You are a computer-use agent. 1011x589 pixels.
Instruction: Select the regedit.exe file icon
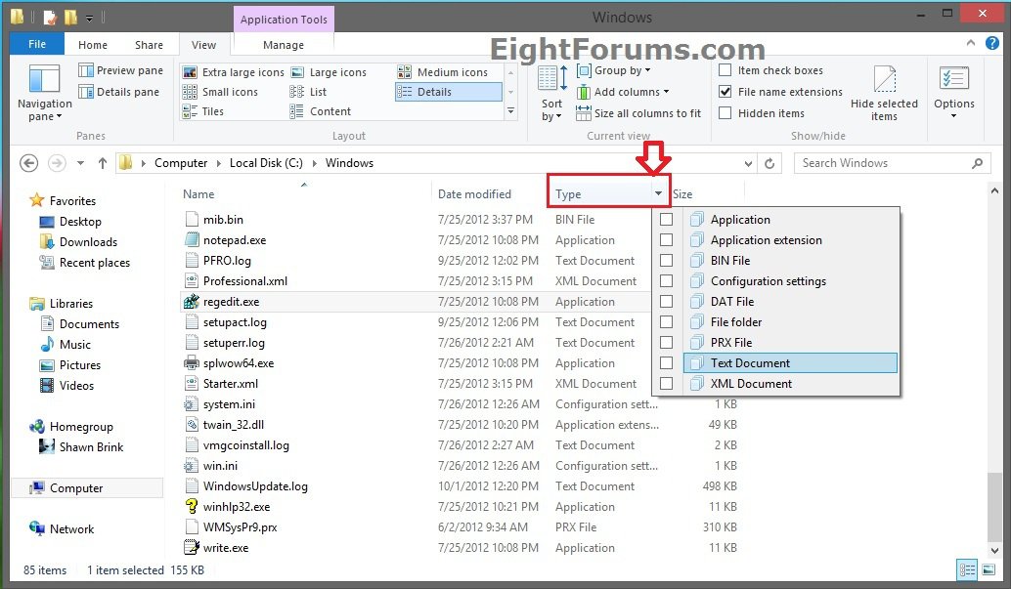[192, 302]
